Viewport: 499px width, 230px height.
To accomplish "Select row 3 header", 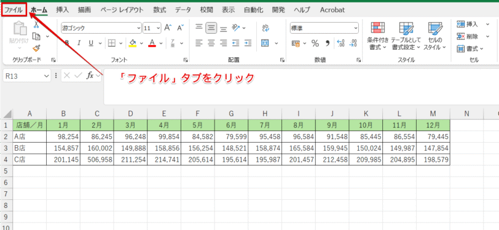I will tap(6, 148).
